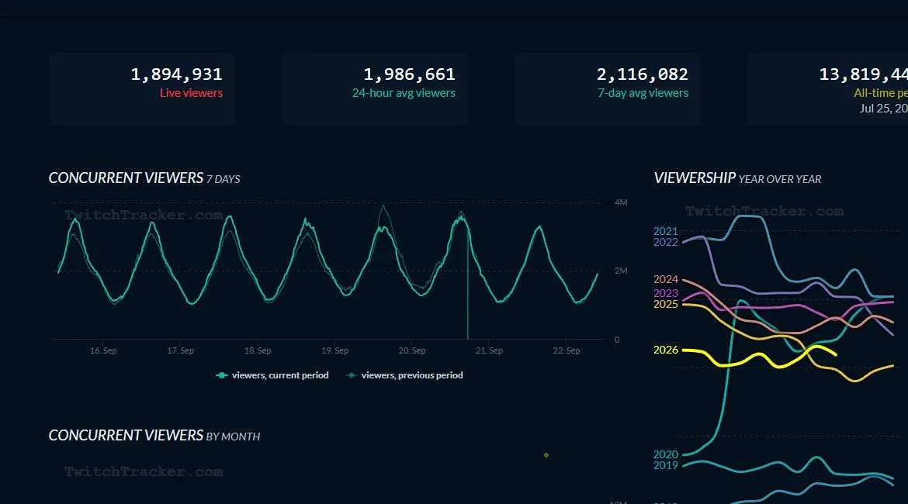Select the 2019 year label

pyautogui.click(x=665, y=466)
